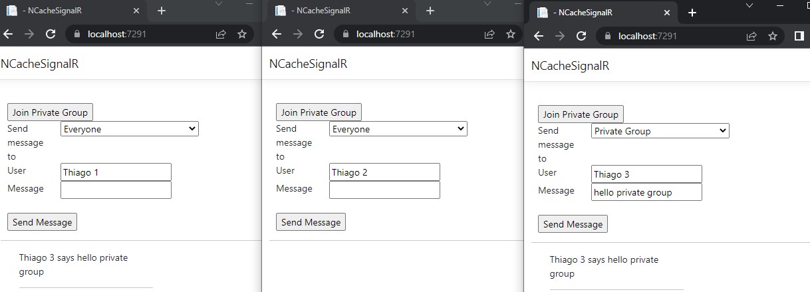Open the Everyone dropdown in left window

pyautogui.click(x=129, y=129)
